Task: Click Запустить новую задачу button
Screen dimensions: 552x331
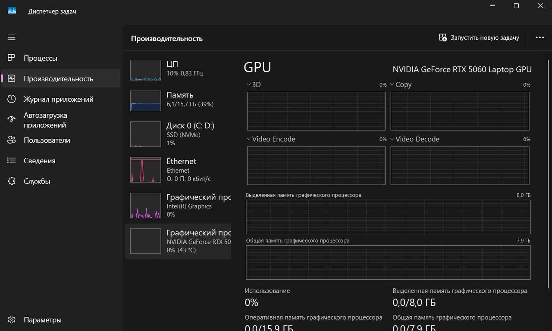Action: pos(479,37)
